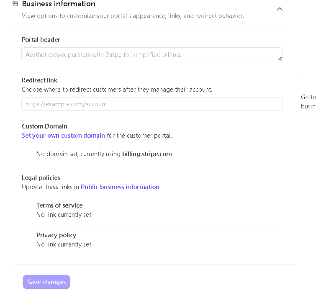Click the Save changes button
The image size is (316, 308).
pyautogui.click(x=46, y=282)
